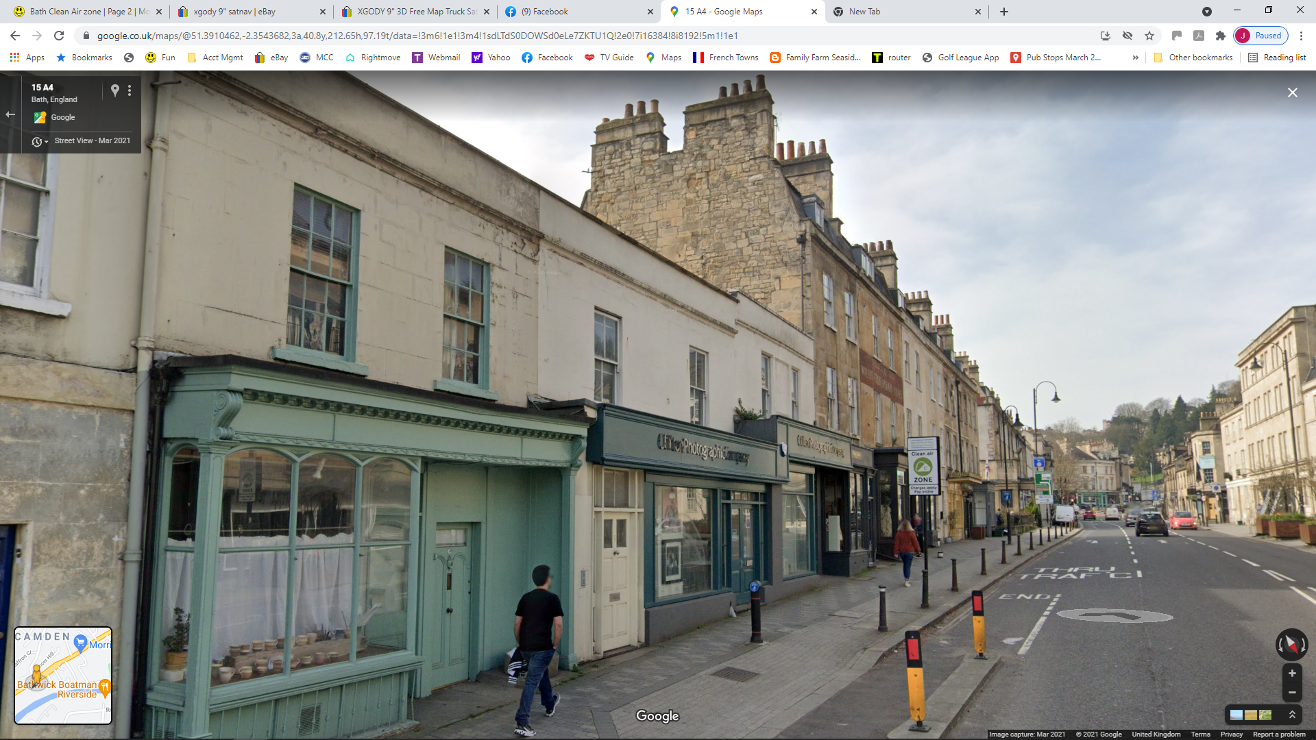
Task: Open the Paused profile button
Action: [x=1260, y=36]
